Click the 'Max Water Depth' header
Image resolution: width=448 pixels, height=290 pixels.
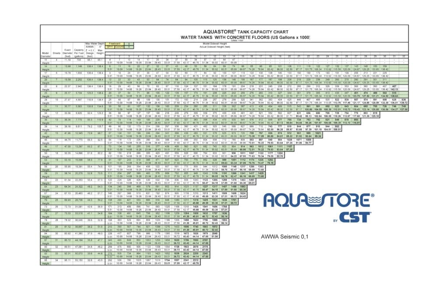(95, 44)
